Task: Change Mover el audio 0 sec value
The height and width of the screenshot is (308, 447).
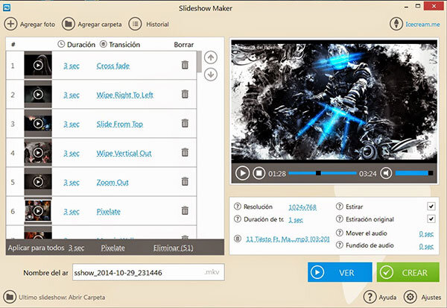Action: click(x=426, y=233)
